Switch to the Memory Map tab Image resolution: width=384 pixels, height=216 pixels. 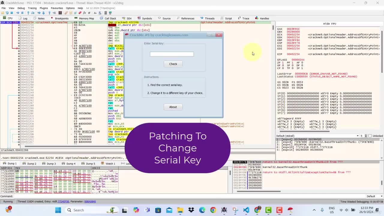pyautogui.click(x=84, y=18)
